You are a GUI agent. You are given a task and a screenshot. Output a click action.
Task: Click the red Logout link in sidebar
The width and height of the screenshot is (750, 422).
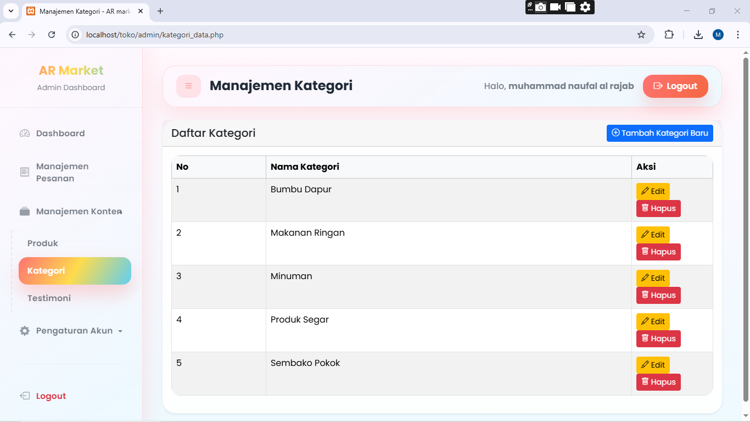[51, 396]
